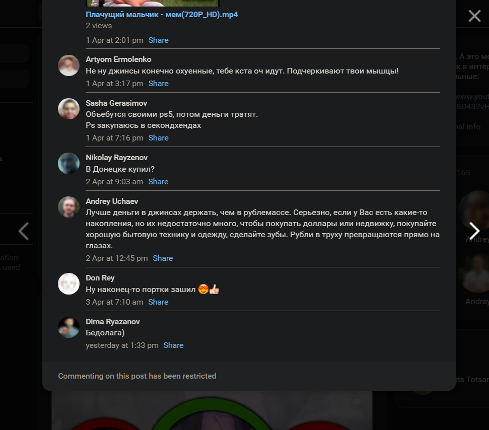Image resolution: width=489 pixels, height=430 pixels.
Task: Open the Плачущий мальчик video link
Action: click(x=162, y=14)
